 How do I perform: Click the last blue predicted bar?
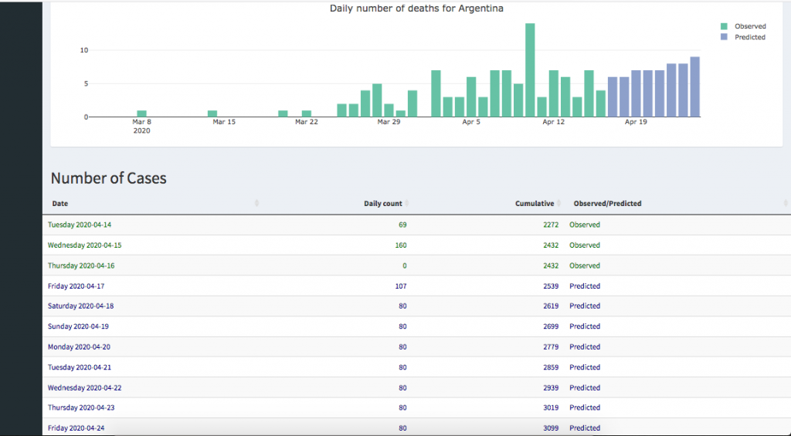(x=695, y=86)
